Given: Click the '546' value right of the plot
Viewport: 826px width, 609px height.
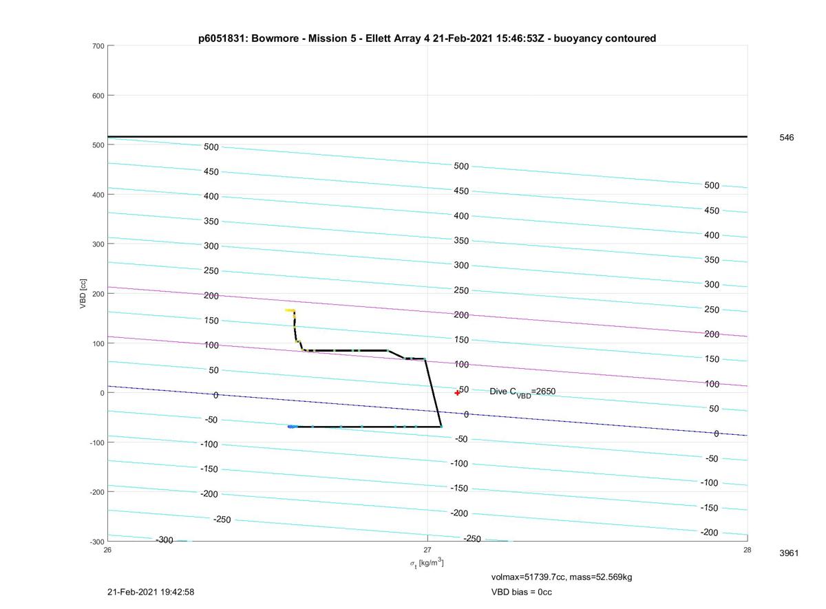Looking at the screenshot, I should click(x=786, y=138).
